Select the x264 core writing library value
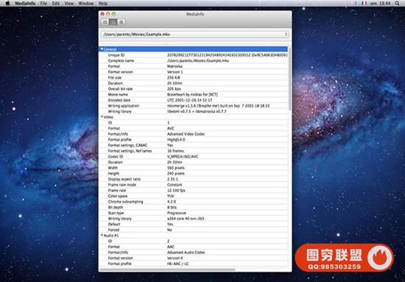Image resolution: width=405 pixels, height=282 pixels. point(186,219)
